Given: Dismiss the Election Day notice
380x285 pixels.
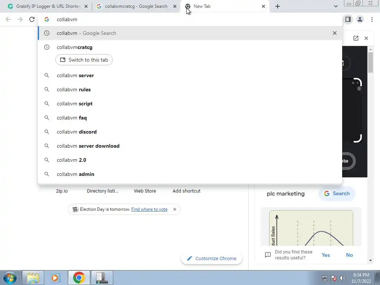Looking at the screenshot, I should click(x=175, y=209).
